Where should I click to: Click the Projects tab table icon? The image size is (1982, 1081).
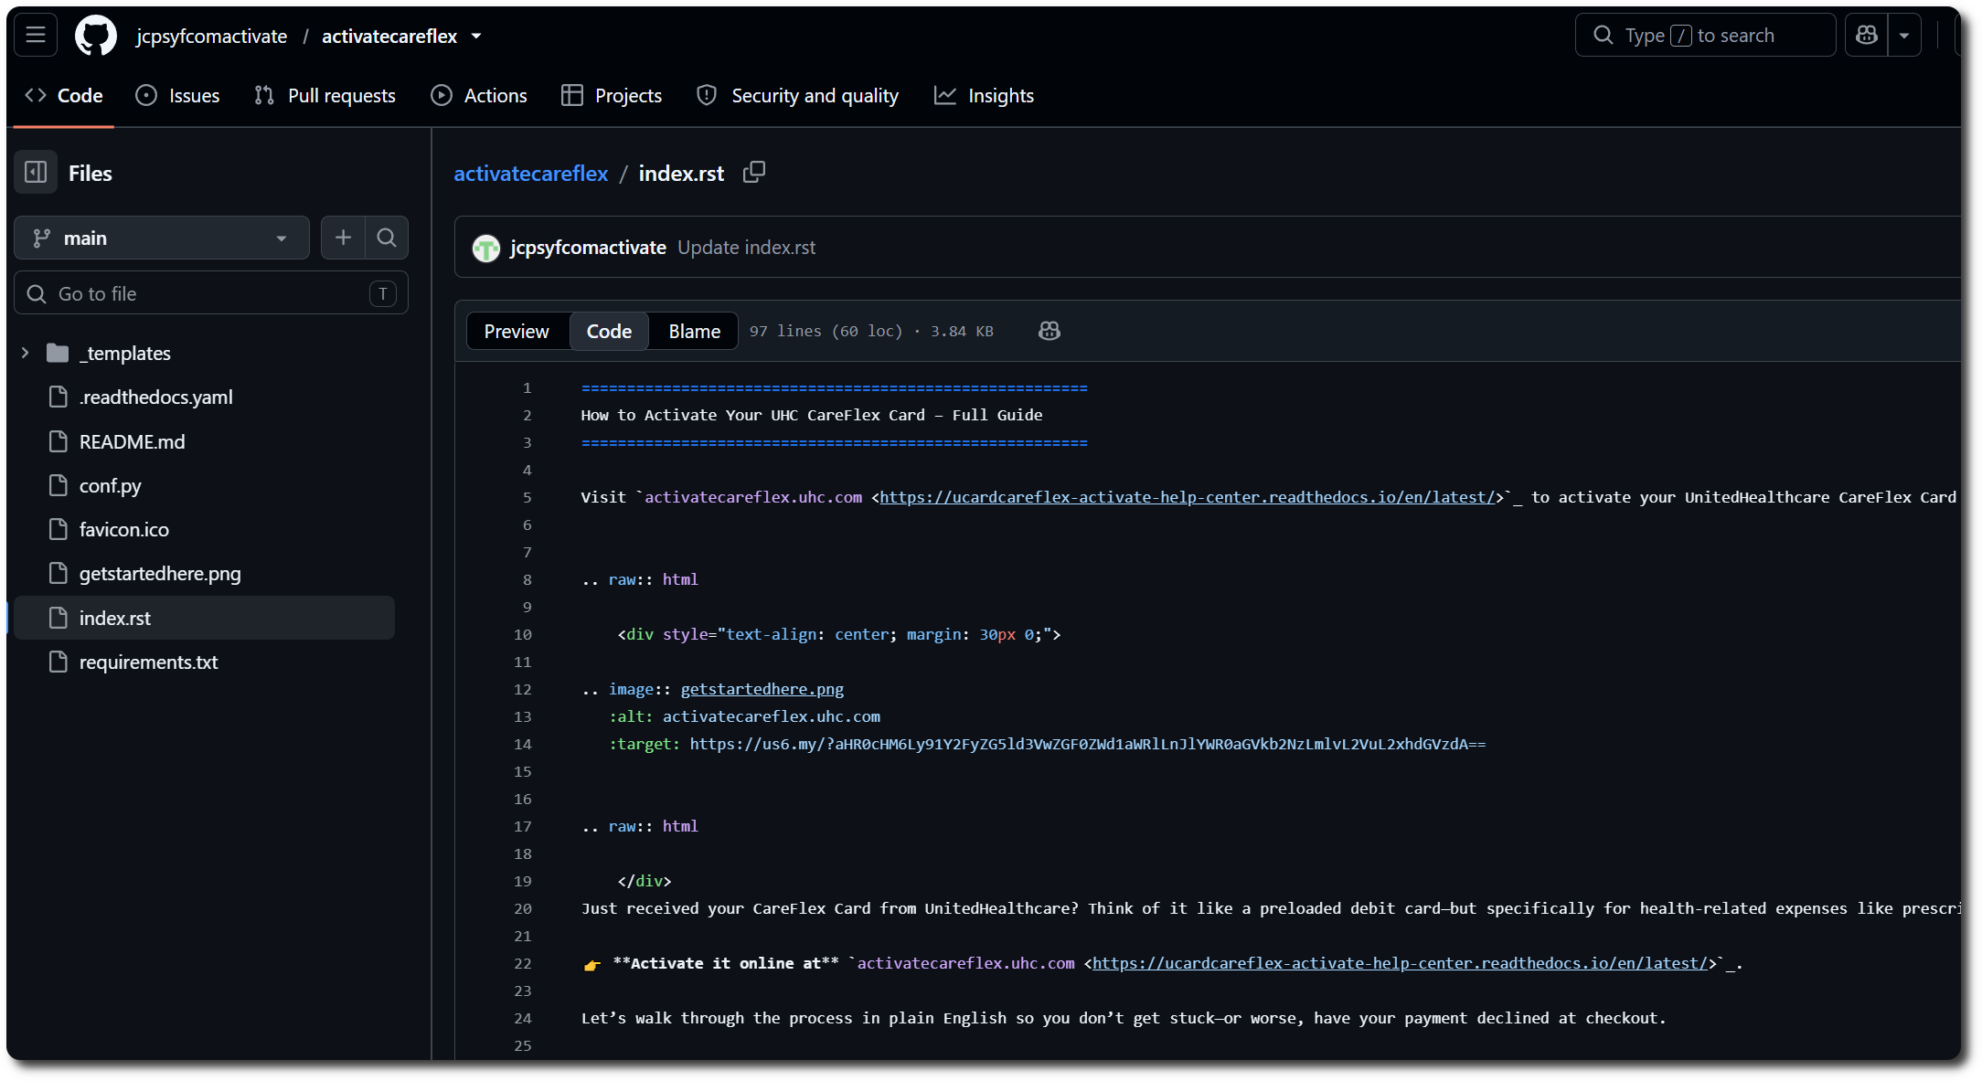572,95
